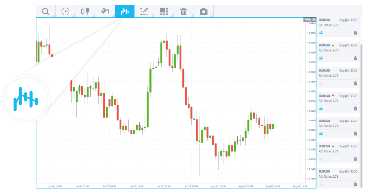Screen dimensions: 367x193
Task: Click the trash icon in the toolbar
Action: click(x=183, y=11)
